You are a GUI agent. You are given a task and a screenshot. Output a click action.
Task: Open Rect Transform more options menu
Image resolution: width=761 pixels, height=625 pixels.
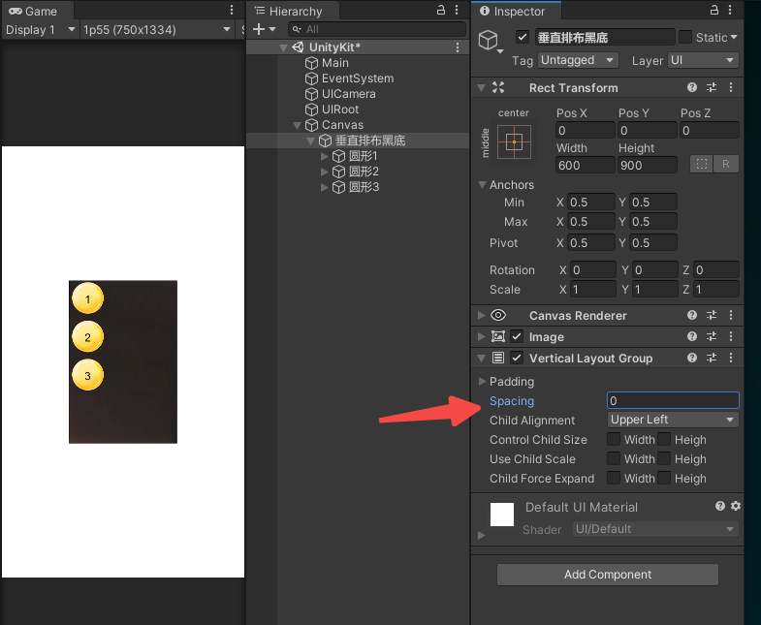tap(731, 87)
